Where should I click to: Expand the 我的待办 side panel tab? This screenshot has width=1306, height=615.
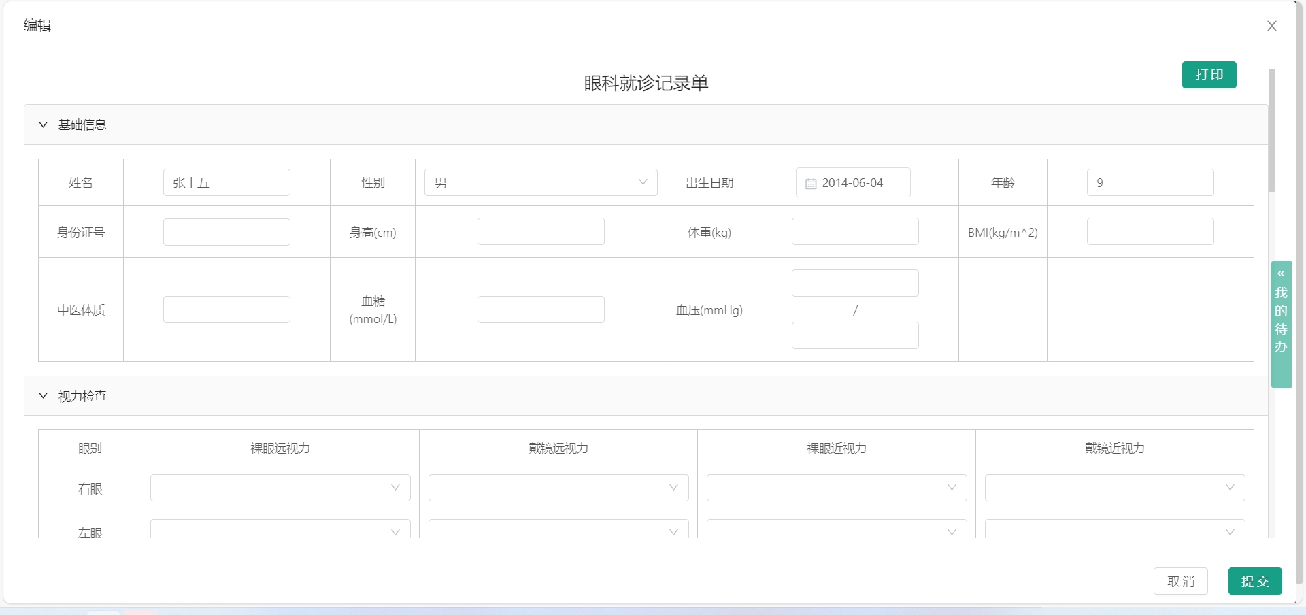[x=1281, y=325]
